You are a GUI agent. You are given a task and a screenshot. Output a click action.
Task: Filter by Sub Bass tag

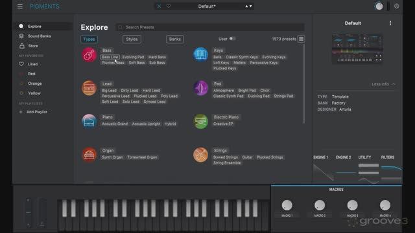tap(157, 63)
